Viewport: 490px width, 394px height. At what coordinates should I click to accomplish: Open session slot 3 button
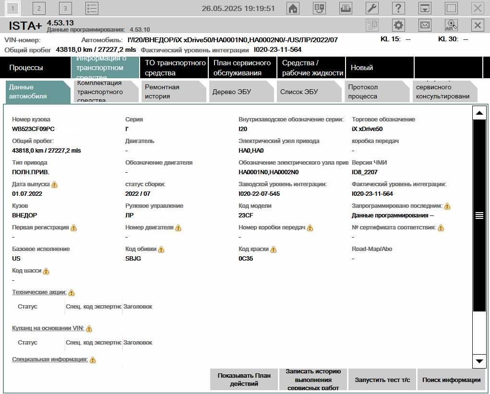pyautogui.click(x=65, y=8)
